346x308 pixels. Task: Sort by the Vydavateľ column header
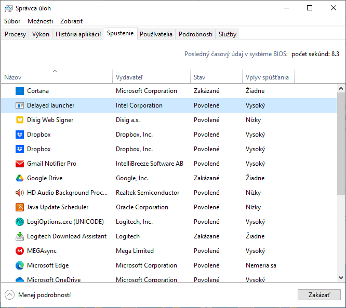point(151,76)
